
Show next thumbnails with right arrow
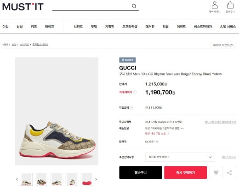pyautogui.click(x=96, y=179)
